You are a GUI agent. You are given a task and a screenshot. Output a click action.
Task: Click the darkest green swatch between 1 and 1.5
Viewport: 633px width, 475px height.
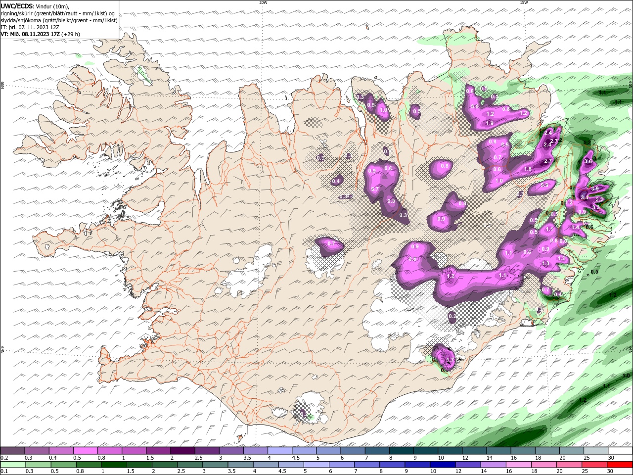[114, 465]
